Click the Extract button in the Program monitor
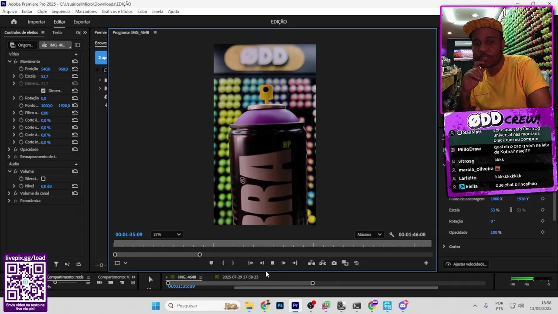Viewport: 558px width, 314px height. 323,263
